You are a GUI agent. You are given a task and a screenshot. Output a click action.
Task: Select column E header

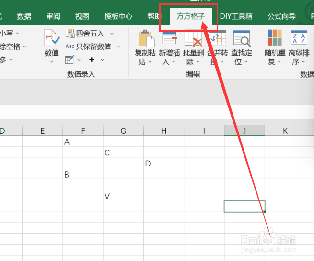pyautogui.click(x=43, y=130)
